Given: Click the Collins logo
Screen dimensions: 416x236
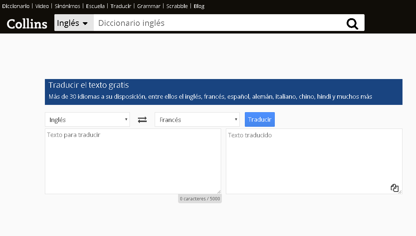Looking at the screenshot, I should click(x=26, y=23).
